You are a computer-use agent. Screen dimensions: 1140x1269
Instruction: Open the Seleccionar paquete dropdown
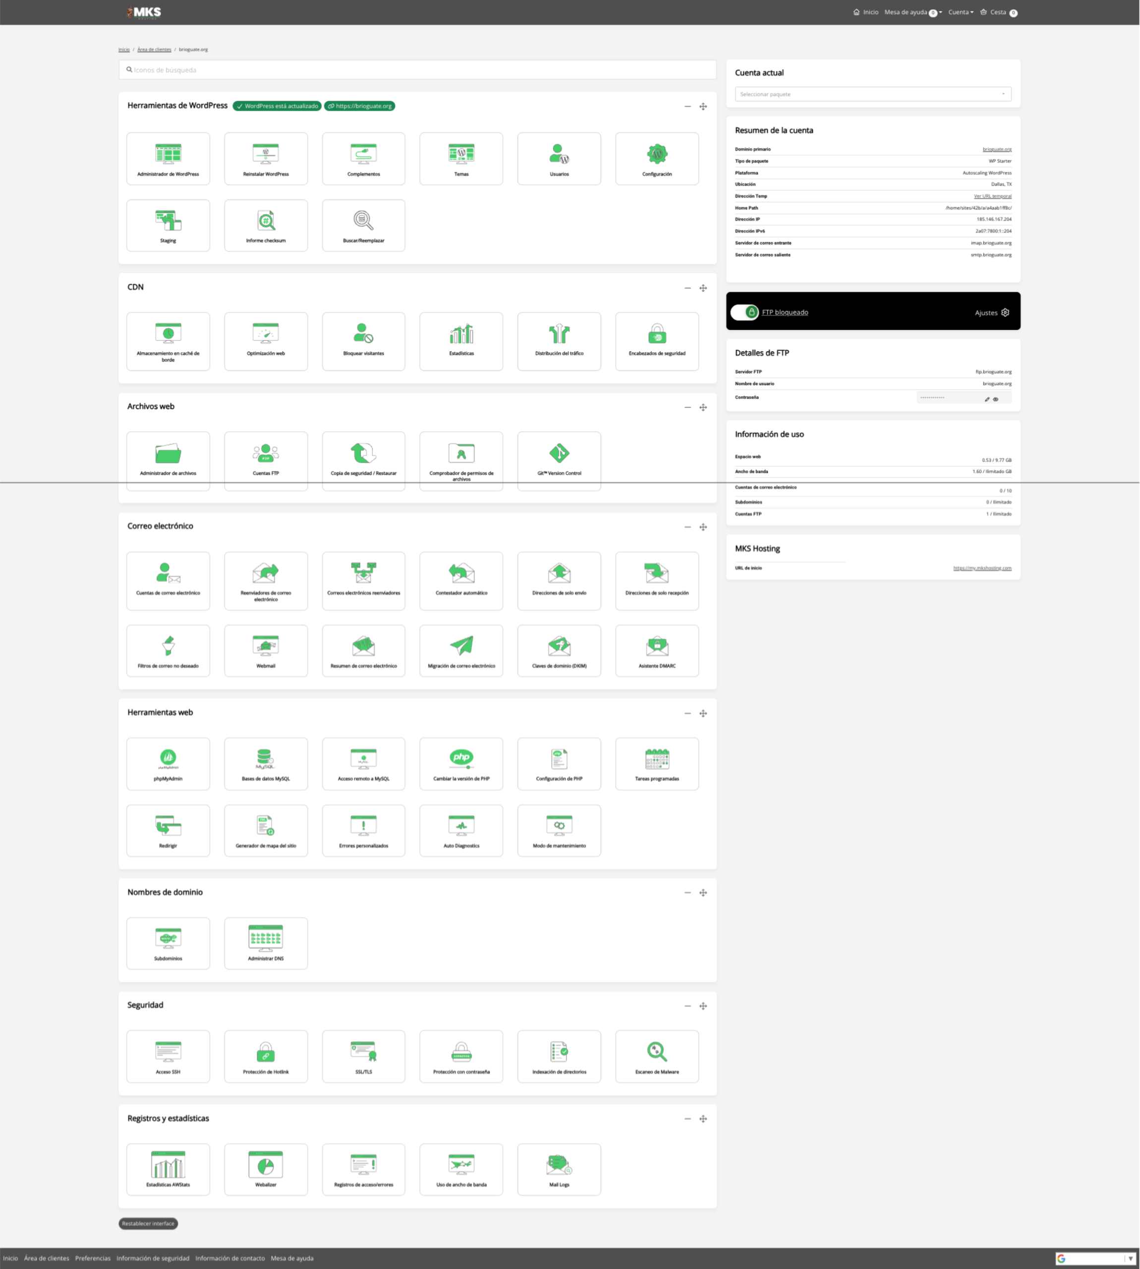coord(872,94)
